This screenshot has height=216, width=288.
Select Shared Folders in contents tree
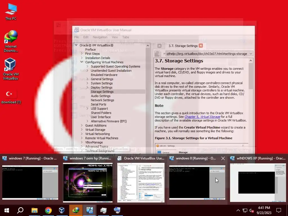(101, 113)
